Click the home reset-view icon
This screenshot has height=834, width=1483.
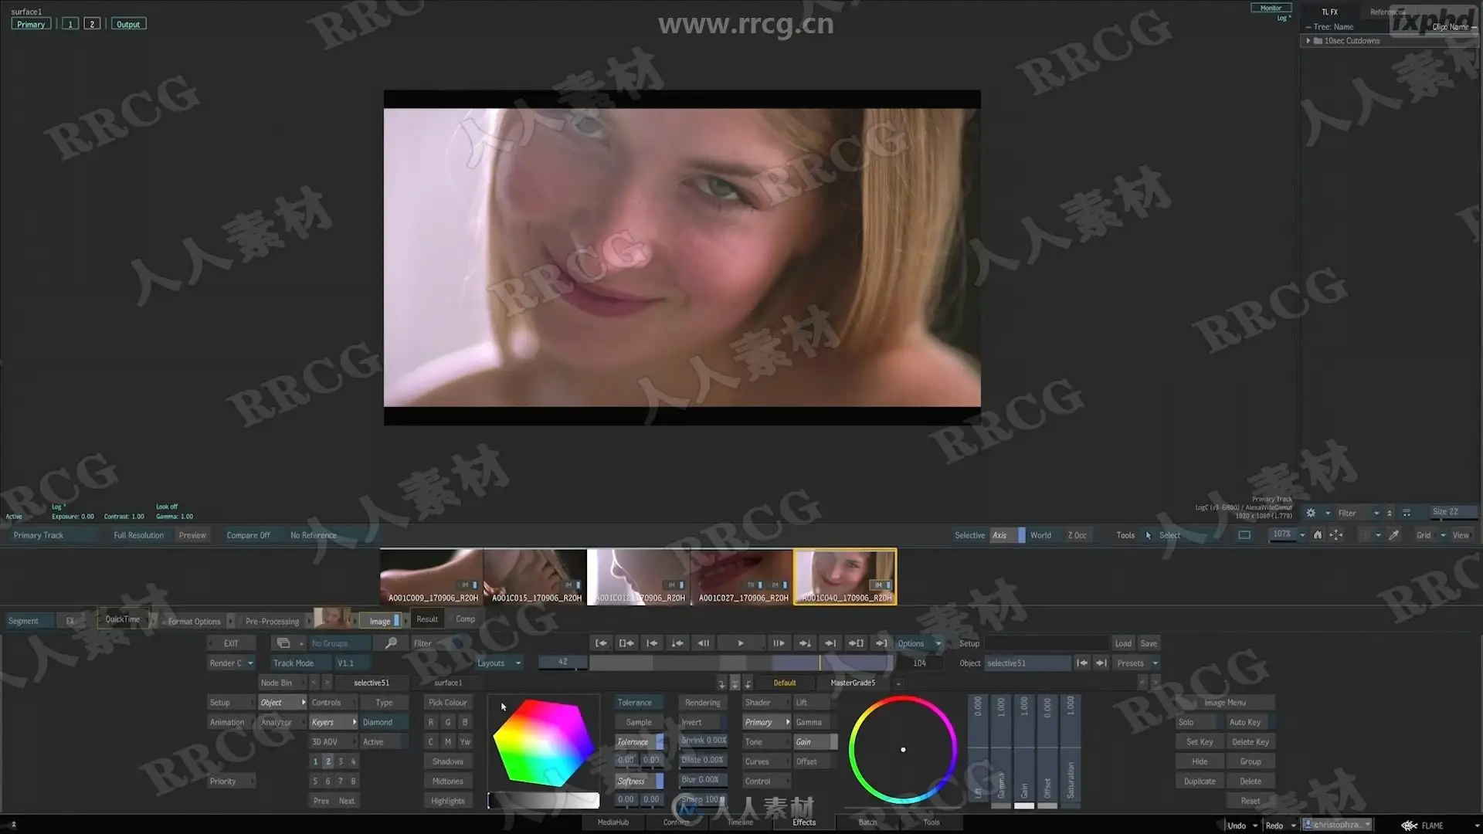1318,535
